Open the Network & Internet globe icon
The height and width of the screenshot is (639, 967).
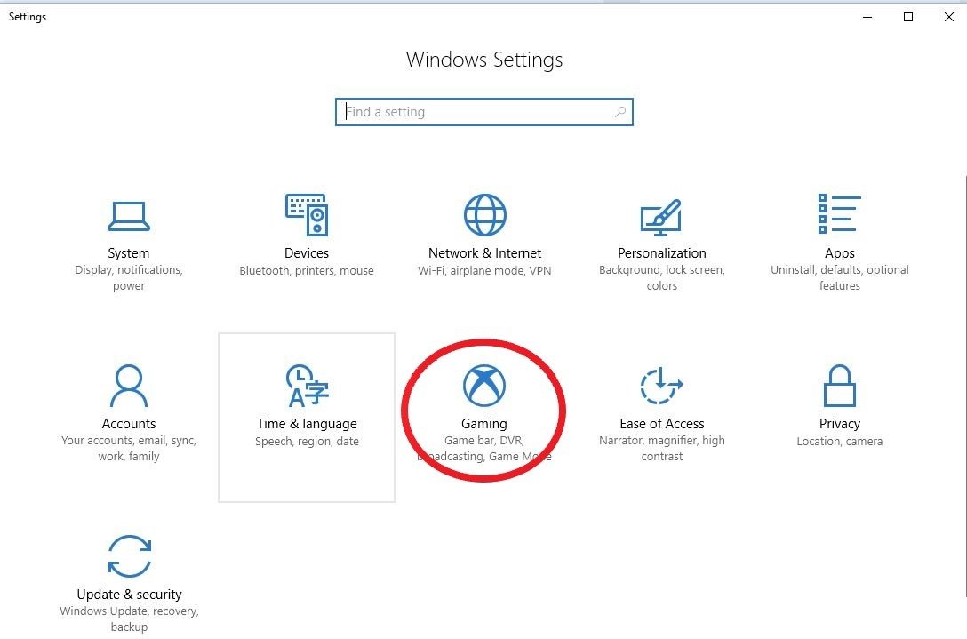pyautogui.click(x=484, y=215)
